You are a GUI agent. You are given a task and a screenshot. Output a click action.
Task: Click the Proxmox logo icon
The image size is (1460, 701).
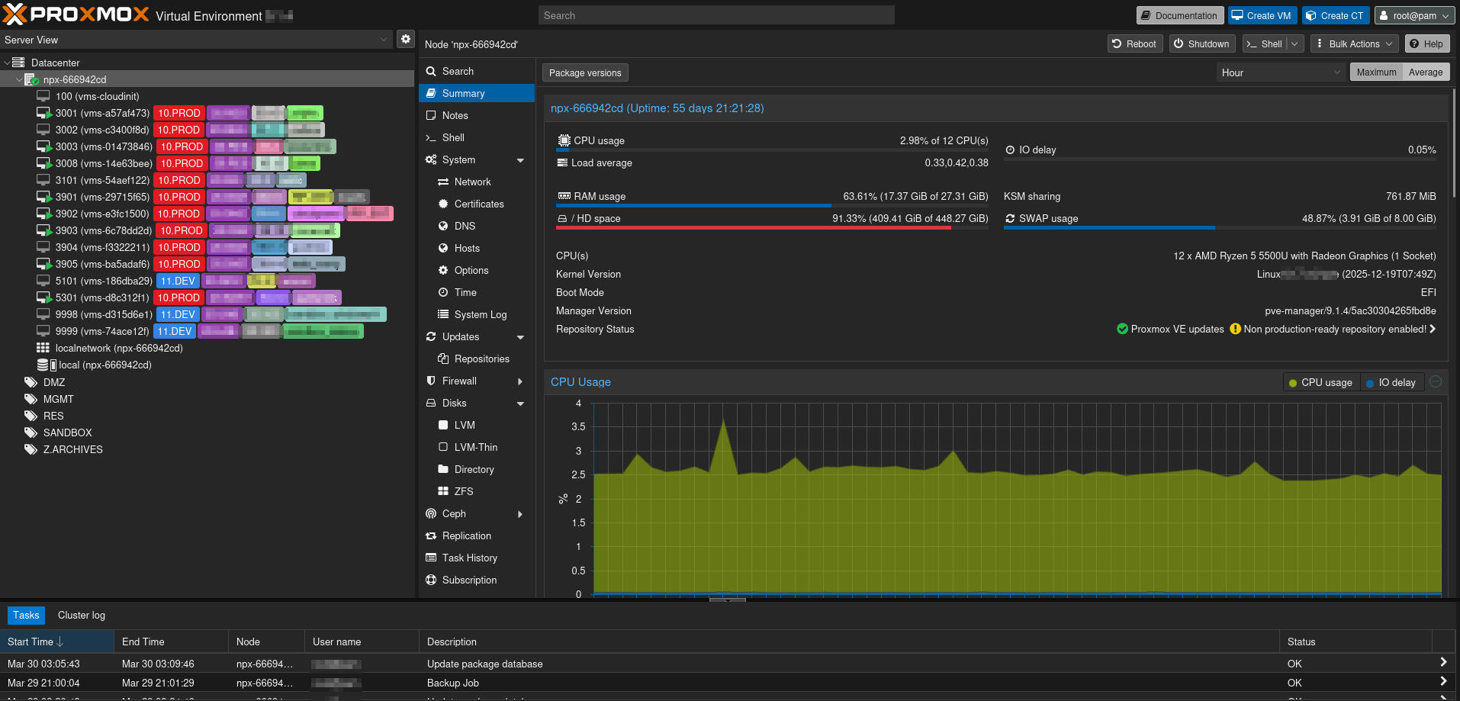click(x=14, y=14)
